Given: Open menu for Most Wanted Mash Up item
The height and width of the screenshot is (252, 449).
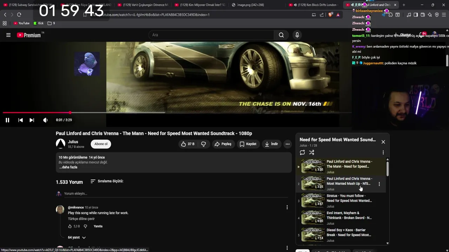Looking at the screenshot, I should pos(379,184).
